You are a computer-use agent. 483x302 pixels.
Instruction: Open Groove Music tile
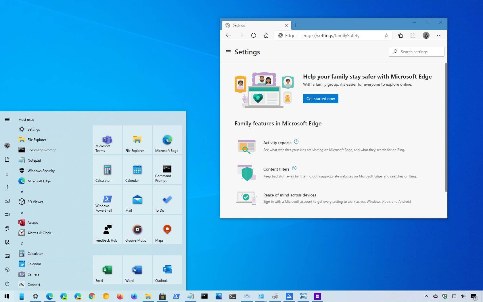(x=137, y=230)
